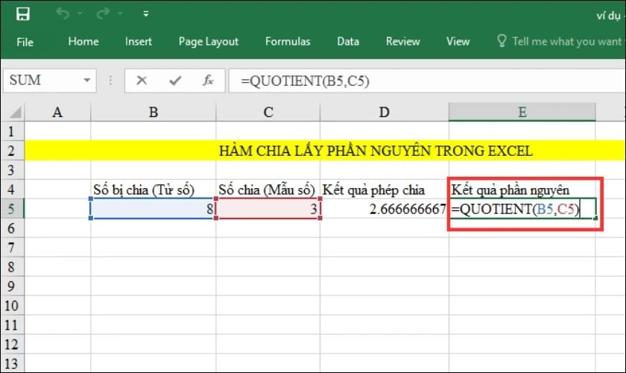Click cell 'Số bị chia (Tử số)'
Screen dimensions: 626x373
click(x=154, y=189)
